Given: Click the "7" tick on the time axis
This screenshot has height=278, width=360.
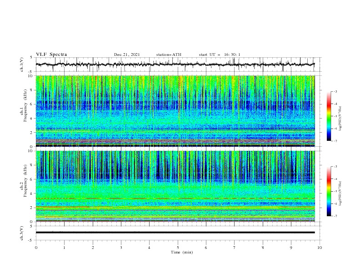Looking at the screenshot, I should (235, 248).
